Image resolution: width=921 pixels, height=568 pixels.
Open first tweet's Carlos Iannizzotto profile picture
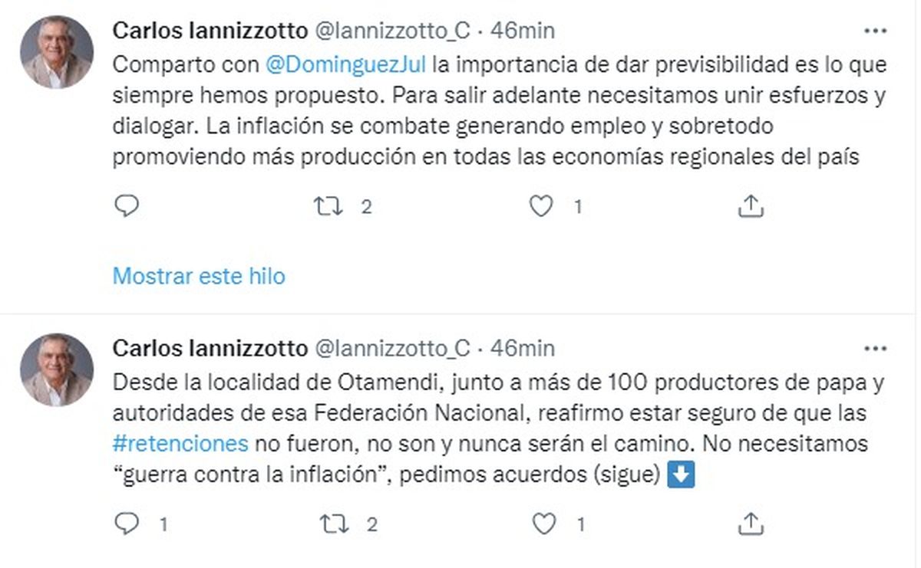[x=56, y=52]
